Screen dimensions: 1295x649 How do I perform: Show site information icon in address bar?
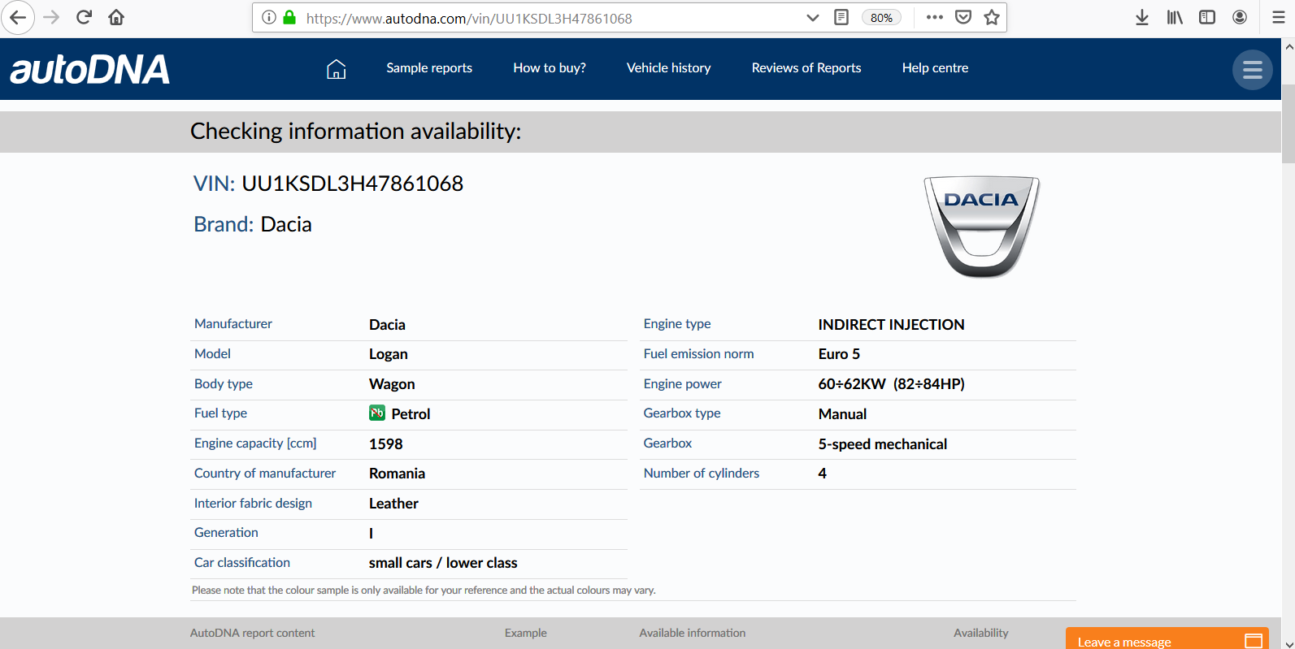[268, 17]
